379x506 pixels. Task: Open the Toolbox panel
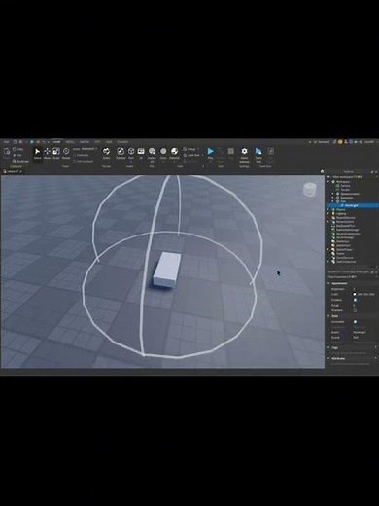[x=121, y=153]
